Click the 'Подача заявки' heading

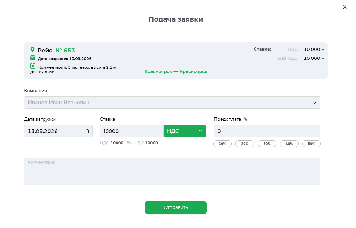click(x=176, y=19)
